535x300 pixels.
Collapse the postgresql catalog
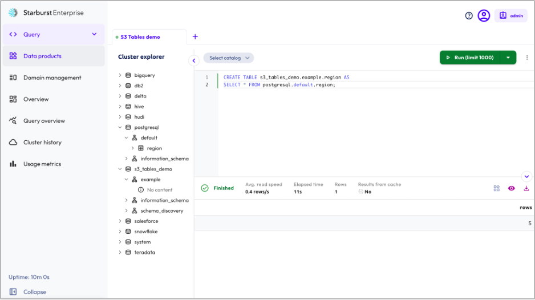pos(120,127)
